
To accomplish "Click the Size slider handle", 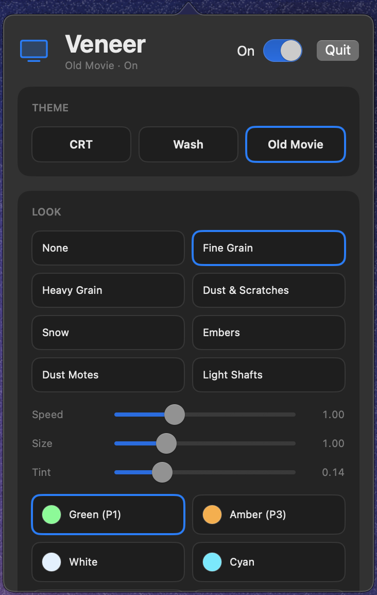I will 166,443.
